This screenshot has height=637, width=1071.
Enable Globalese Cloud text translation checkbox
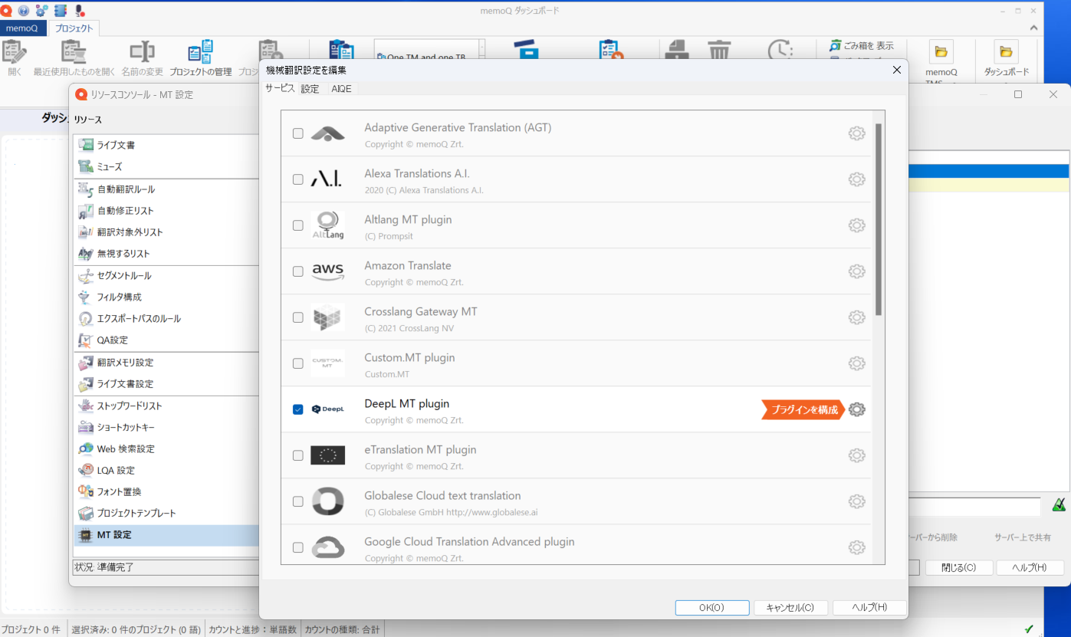[x=298, y=501]
